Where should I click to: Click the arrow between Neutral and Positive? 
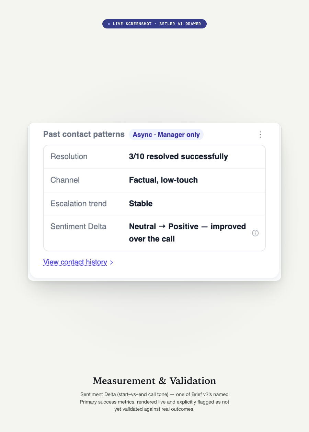pyautogui.click(x=162, y=227)
